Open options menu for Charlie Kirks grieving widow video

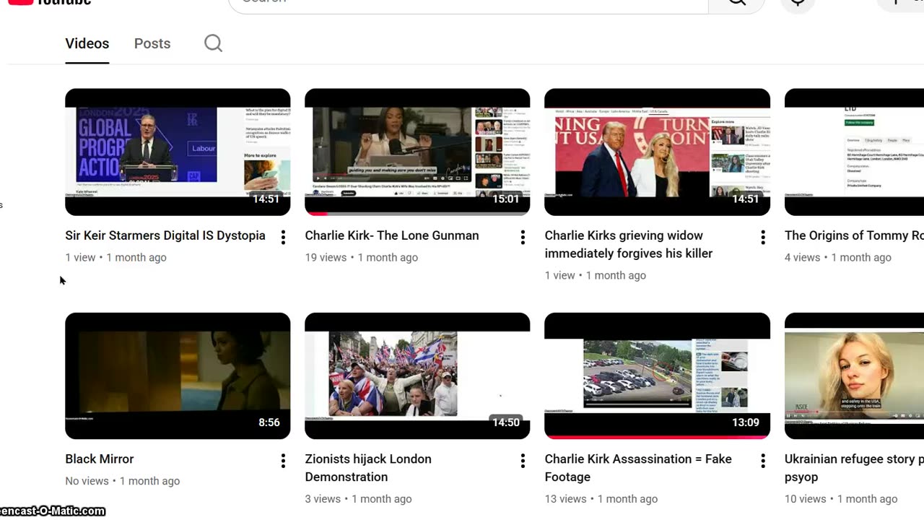(762, 237)
